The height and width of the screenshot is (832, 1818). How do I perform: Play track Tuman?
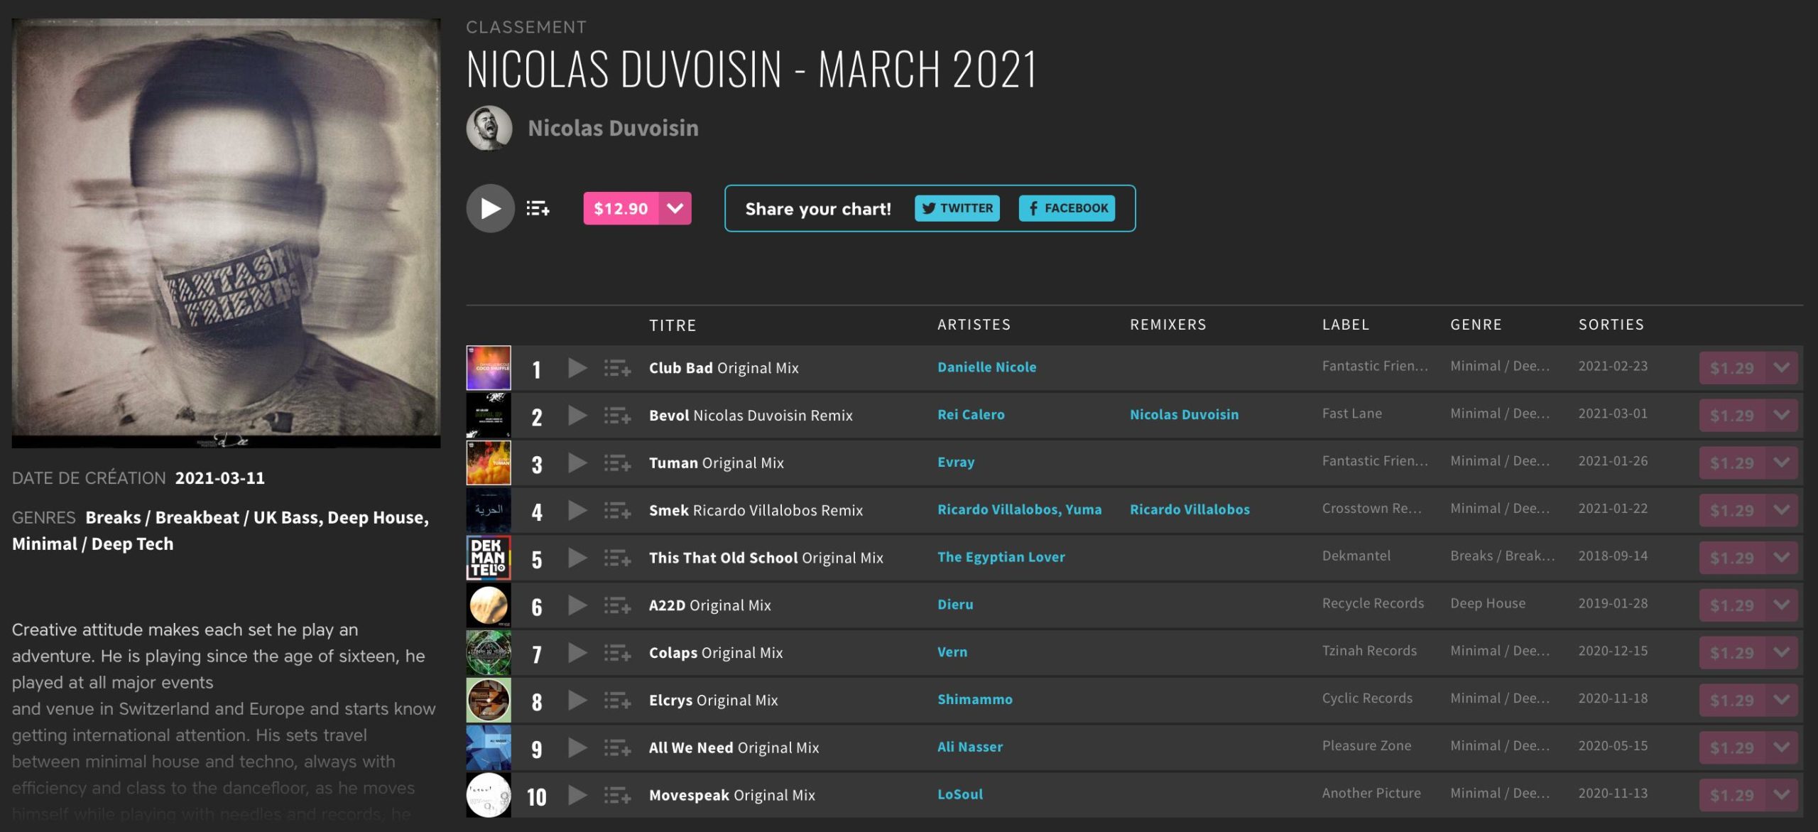(x=577, y=463)
